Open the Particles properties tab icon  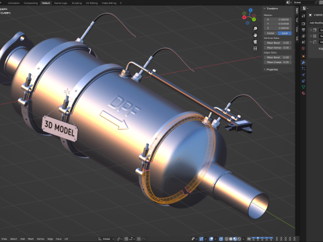tap(303, 69)
